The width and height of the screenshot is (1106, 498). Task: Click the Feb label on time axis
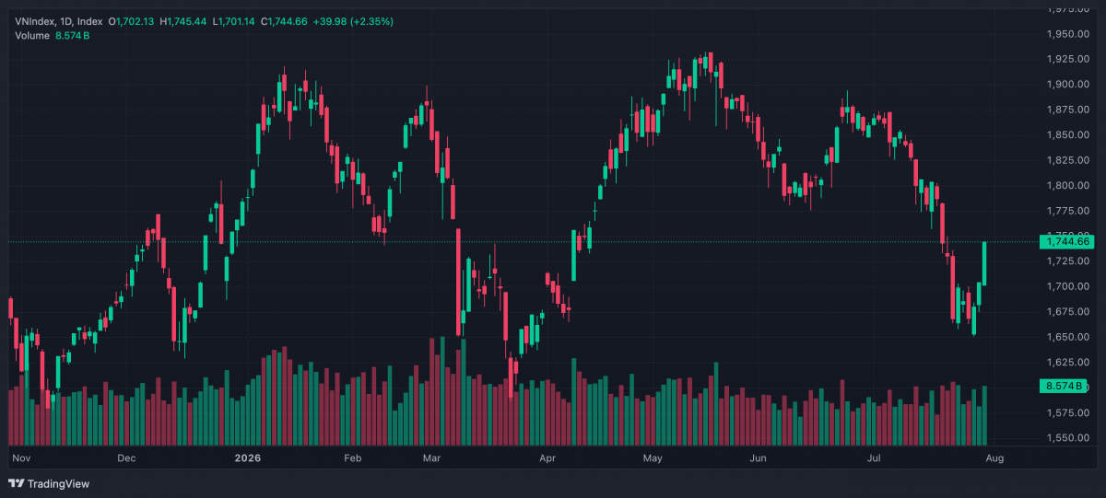coord(352,457)
